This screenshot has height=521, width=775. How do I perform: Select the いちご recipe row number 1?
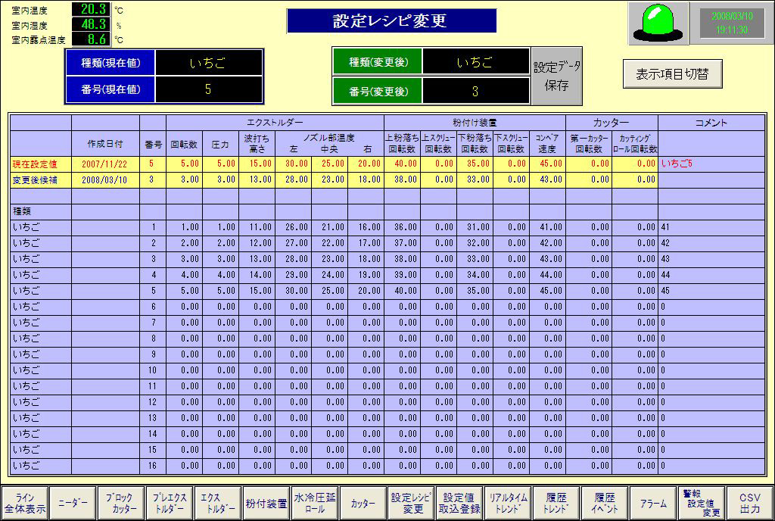pos(387,227)
